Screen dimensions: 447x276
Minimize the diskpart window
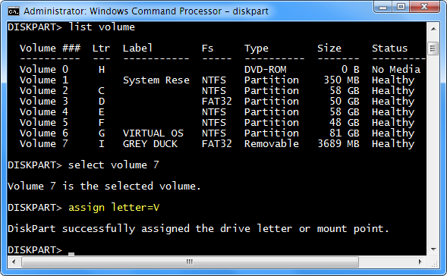[382, 7]
